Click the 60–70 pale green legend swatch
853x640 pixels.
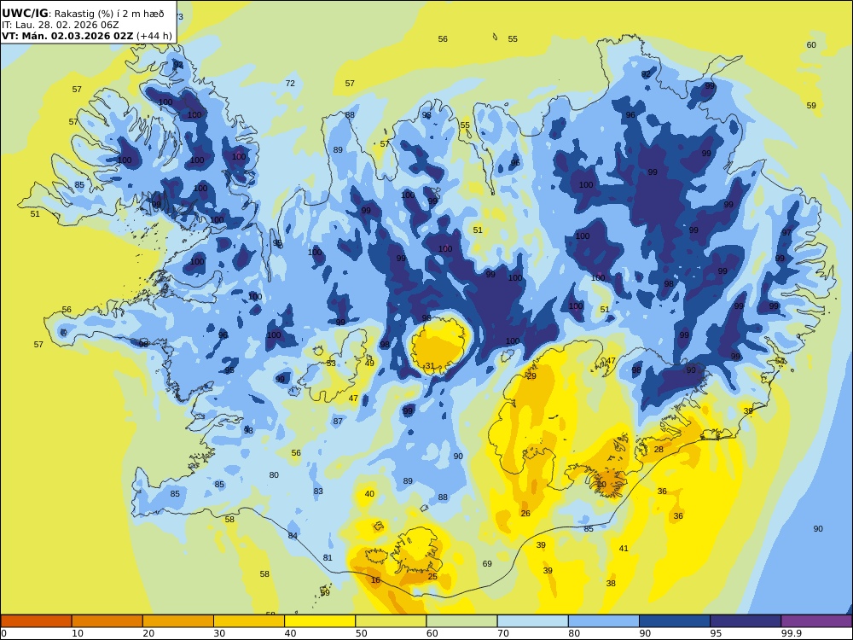click(x=461, y=621)
